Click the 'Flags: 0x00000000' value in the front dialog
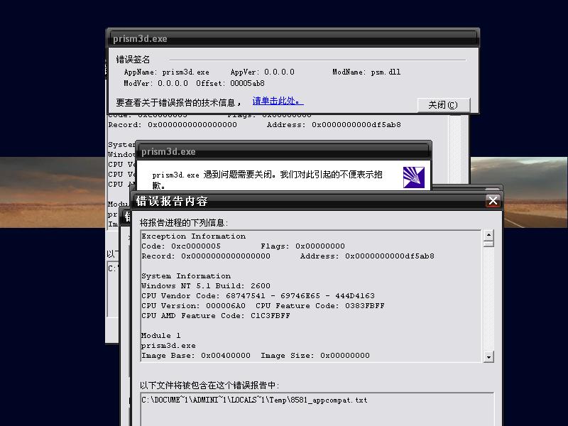Screen dimensions: 568x426 click(x=303, y=246)
